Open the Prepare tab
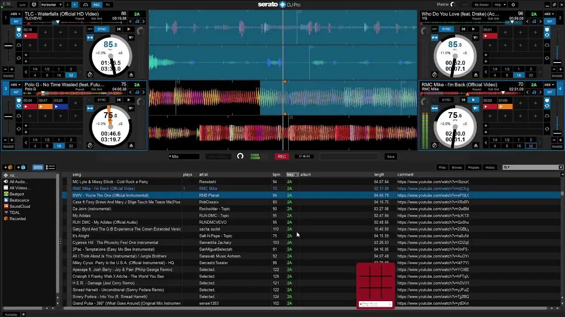Viewport: 565px width, 317px height. tap(473, 167)
